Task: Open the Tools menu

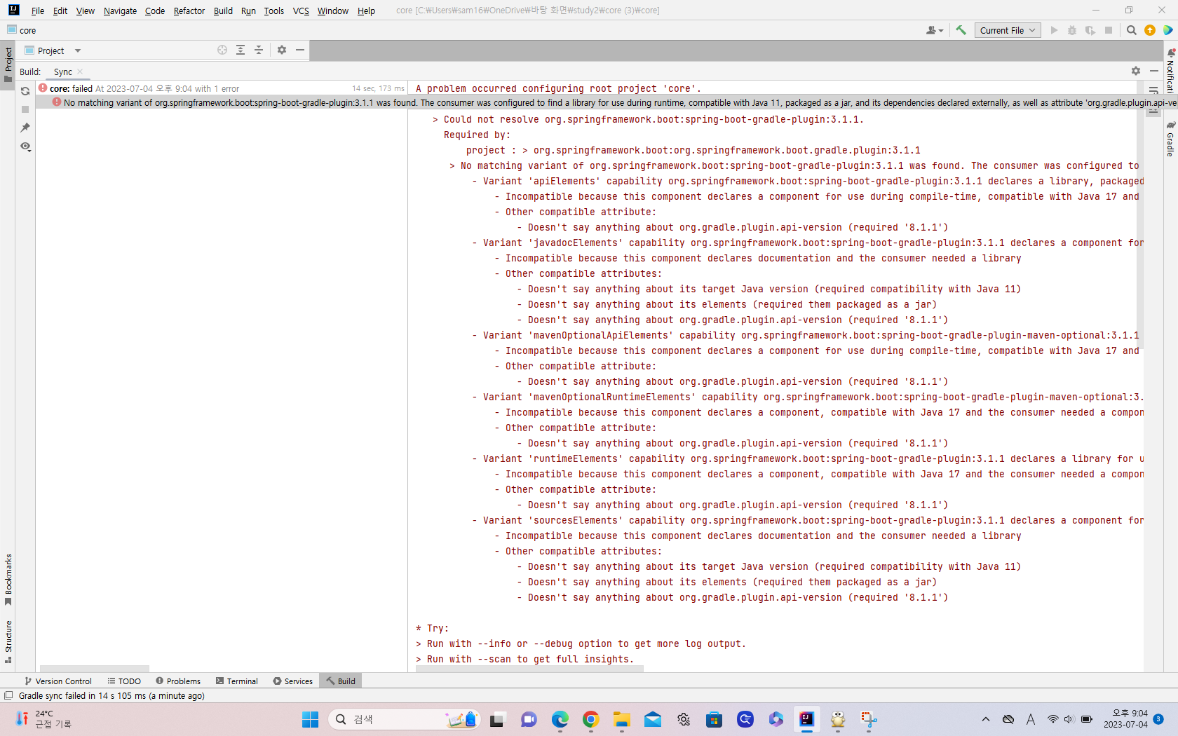Action: pos(274,11)
